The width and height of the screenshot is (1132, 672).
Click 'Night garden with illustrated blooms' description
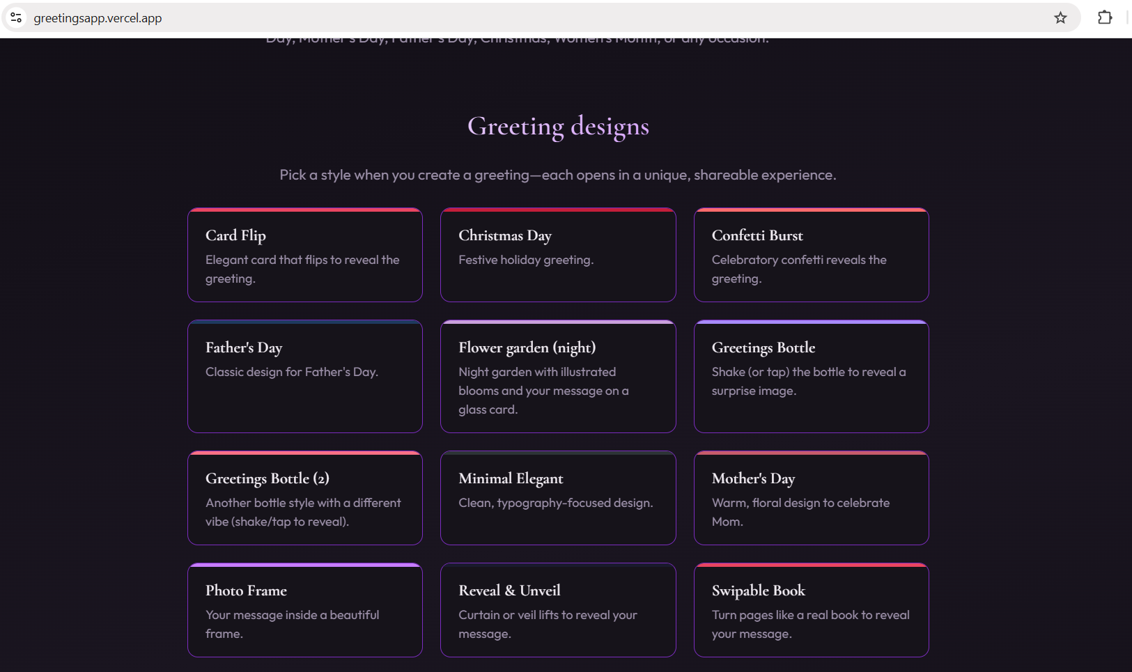pyautogui.click(x=543, y=391)
